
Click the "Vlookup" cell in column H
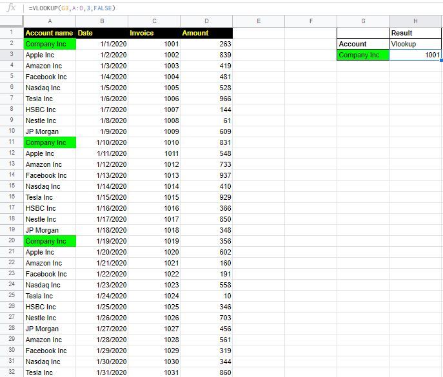(415, 44)
